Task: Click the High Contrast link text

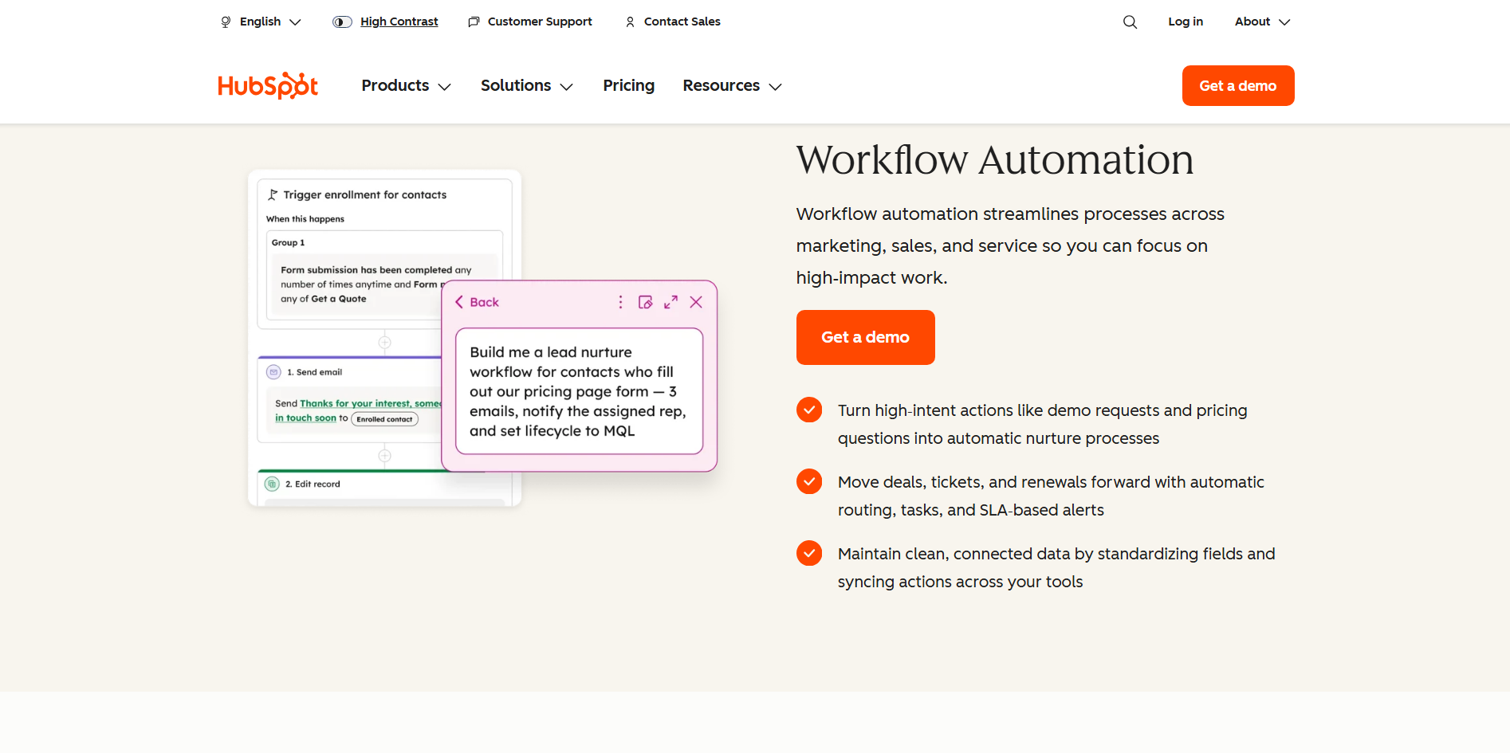Action: (x=399, y=22)
